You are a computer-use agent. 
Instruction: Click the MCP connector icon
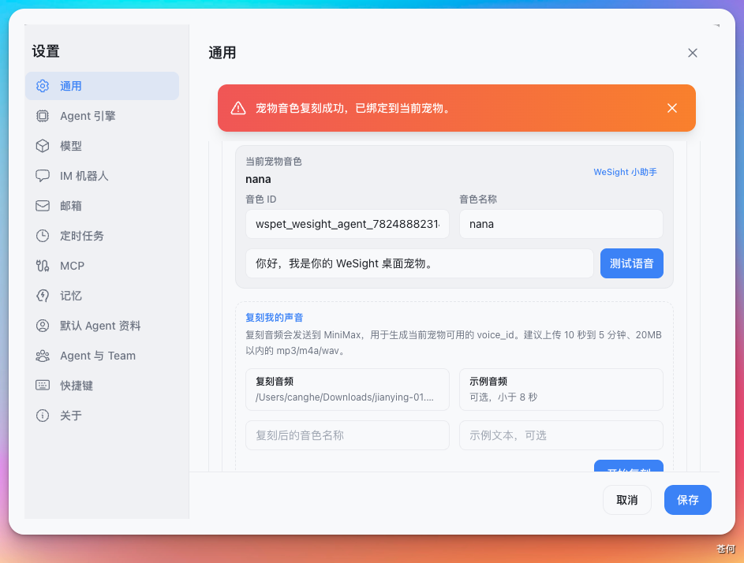[43, 266]
